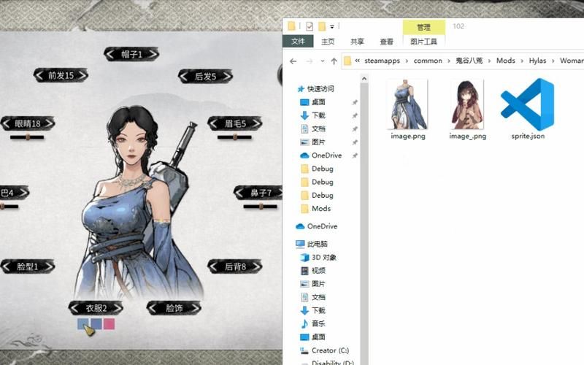This screenshot has width=584, height=365.
Task: Open 此电脑 in the navigation pane
Action: (x=312, y=244)
